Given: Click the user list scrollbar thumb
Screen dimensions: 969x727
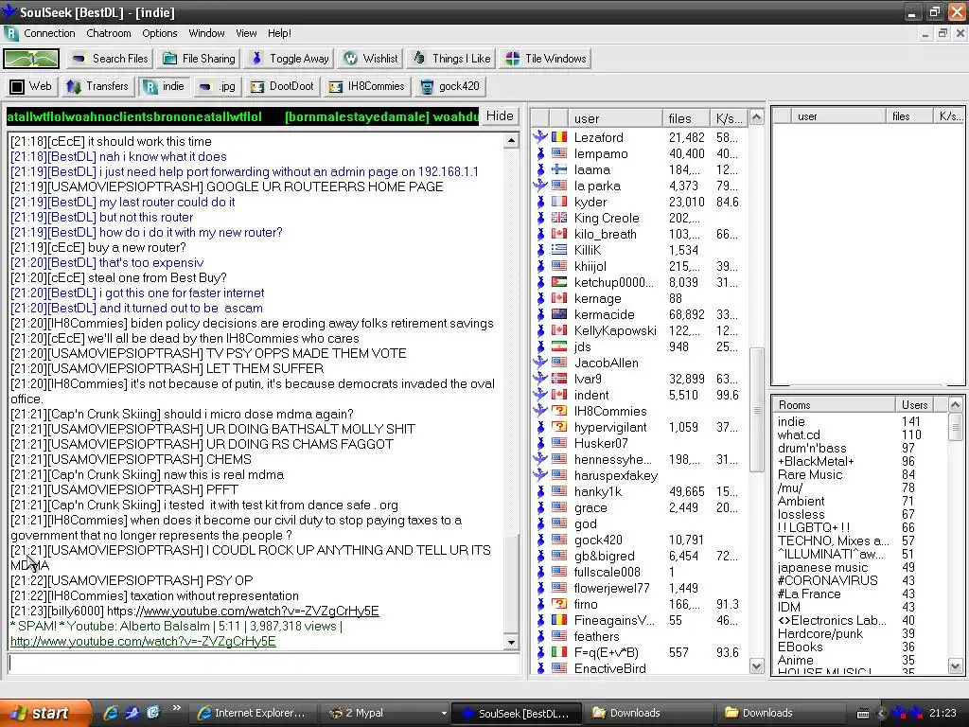Looking at the screenshot, I should pyautogui.click(x=756, y=410).
